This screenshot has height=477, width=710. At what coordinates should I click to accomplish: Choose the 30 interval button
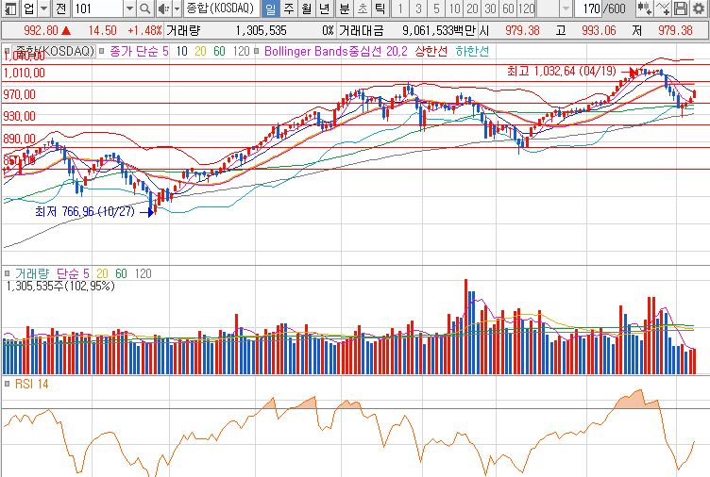(490, 8)
